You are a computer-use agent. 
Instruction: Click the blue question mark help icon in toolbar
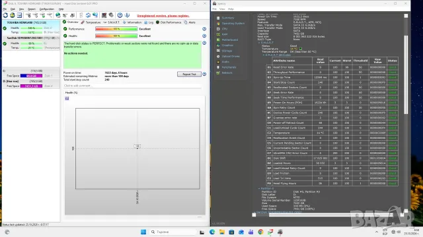click(120, 15)
